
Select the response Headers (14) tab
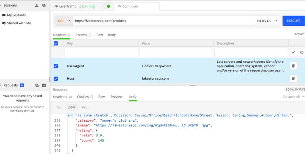point(62,97)
